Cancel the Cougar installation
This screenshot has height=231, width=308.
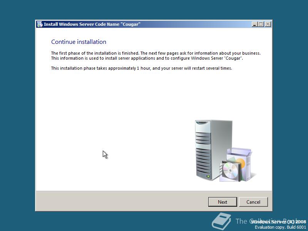tap(253, 202)
